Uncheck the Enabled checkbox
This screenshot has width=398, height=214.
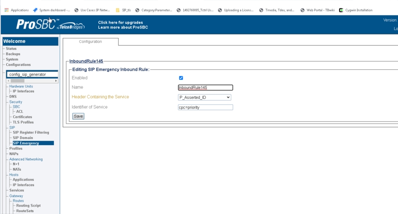(181, 78)
